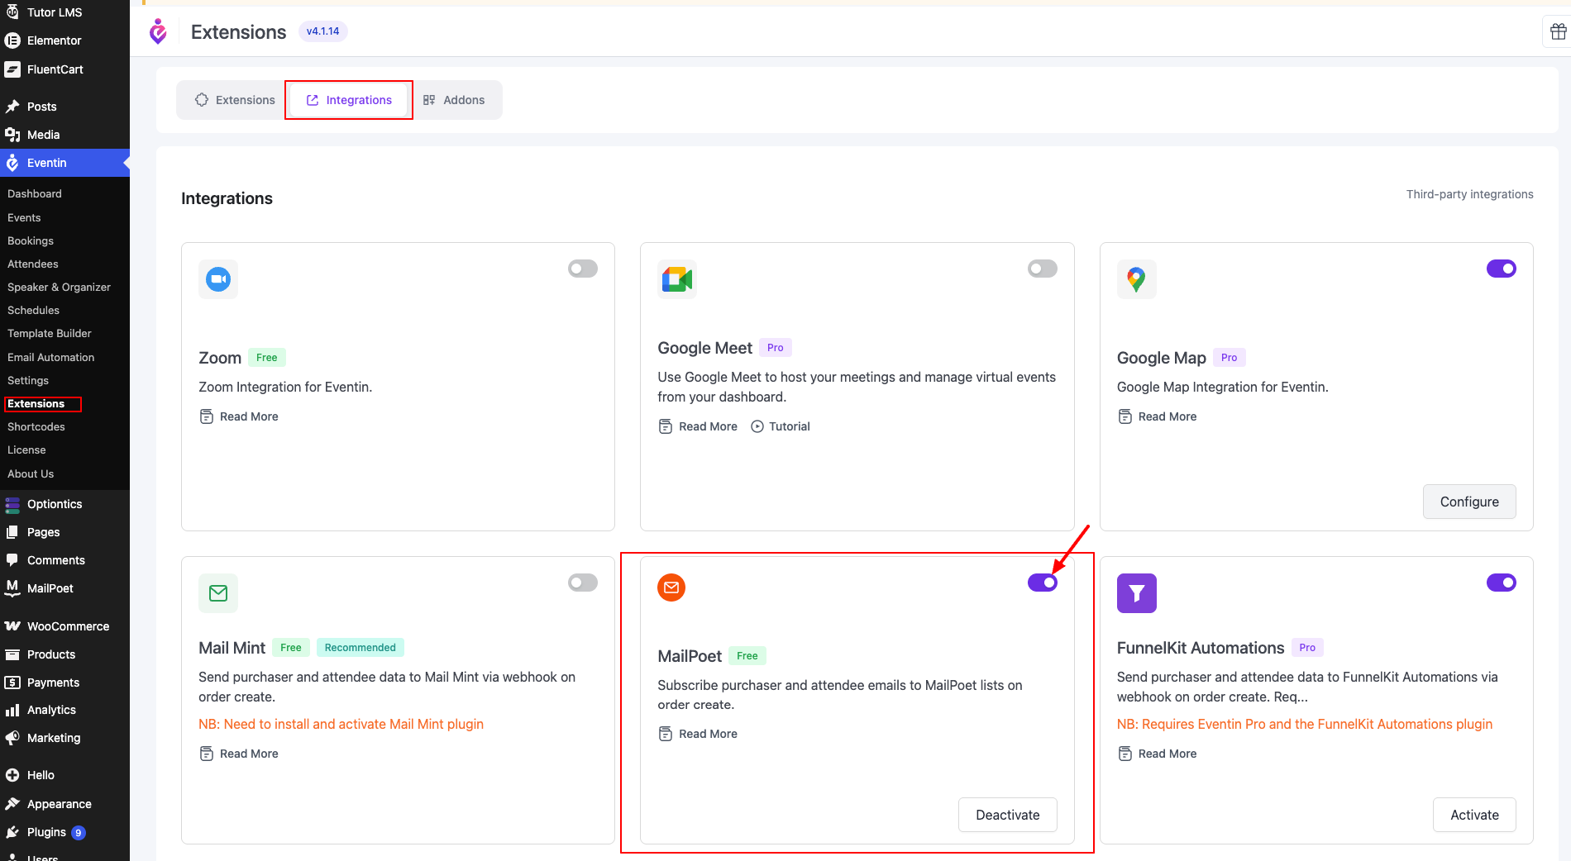The width and height of the screenshot is (1571, 861).
Task: Open the Addons tab
Action: coord(454,100)
